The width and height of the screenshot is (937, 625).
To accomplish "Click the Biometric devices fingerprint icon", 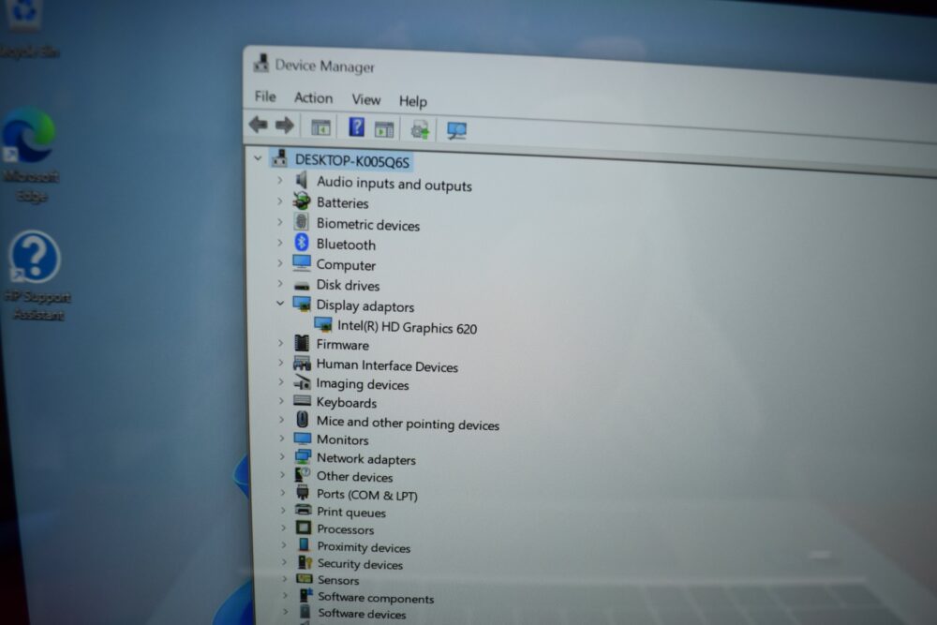I will (x=301, y=222).
